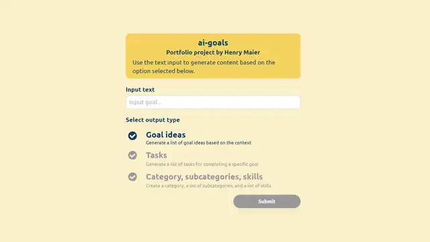This screenshot has height=242, width=430.
Task: Click the Henry Maier author name
Action: [x=242, y=52]
